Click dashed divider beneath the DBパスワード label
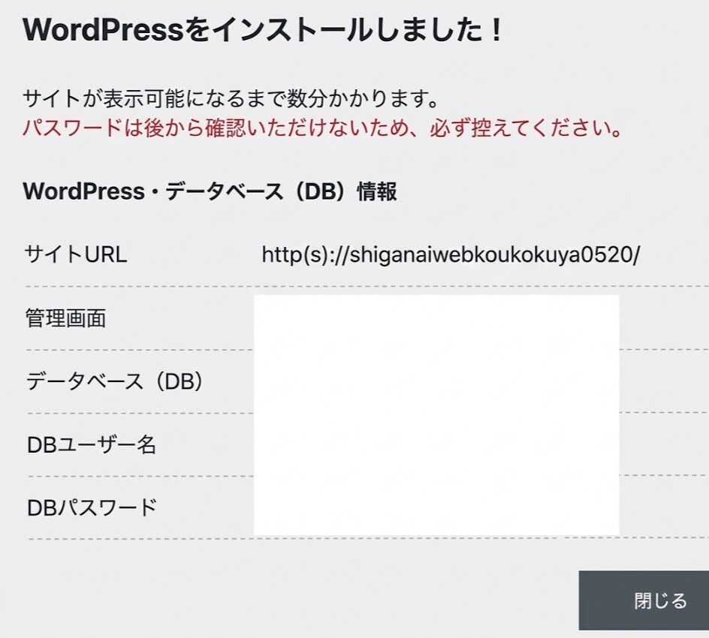This screenshot has width=709, height=638. click(x=135, y=538)
